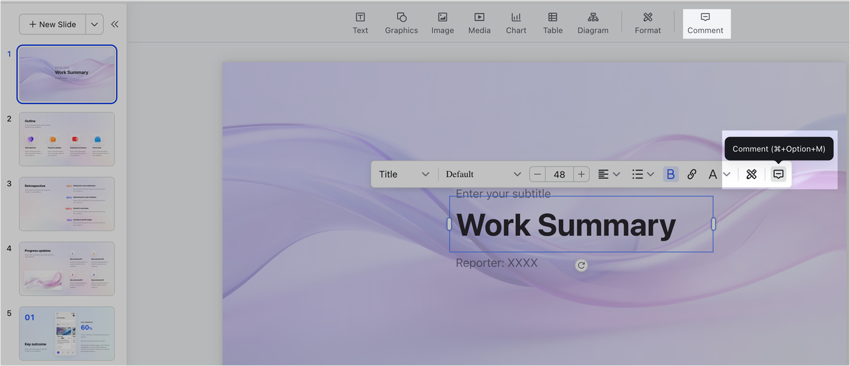Screen dimensions: 850x366
Task: Open the Media tool
Action: click(479, 24)
